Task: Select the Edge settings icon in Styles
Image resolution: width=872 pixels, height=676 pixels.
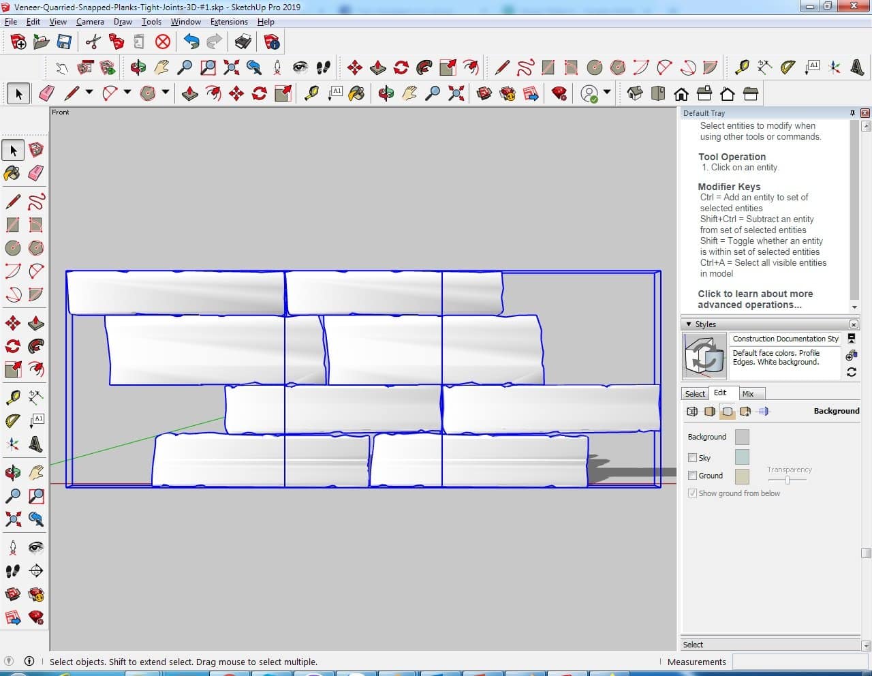Action: click(x=692, y=412)
